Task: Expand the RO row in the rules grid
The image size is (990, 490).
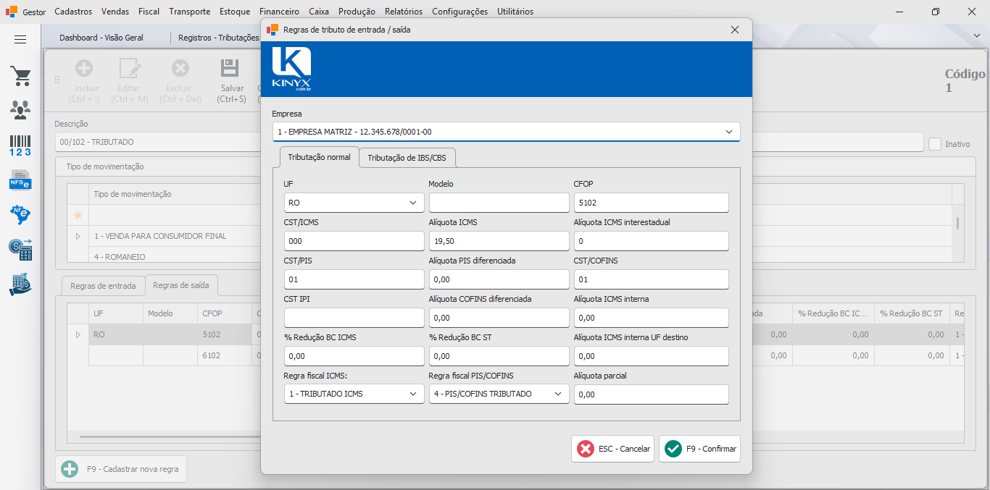Action: click(78, 334)
